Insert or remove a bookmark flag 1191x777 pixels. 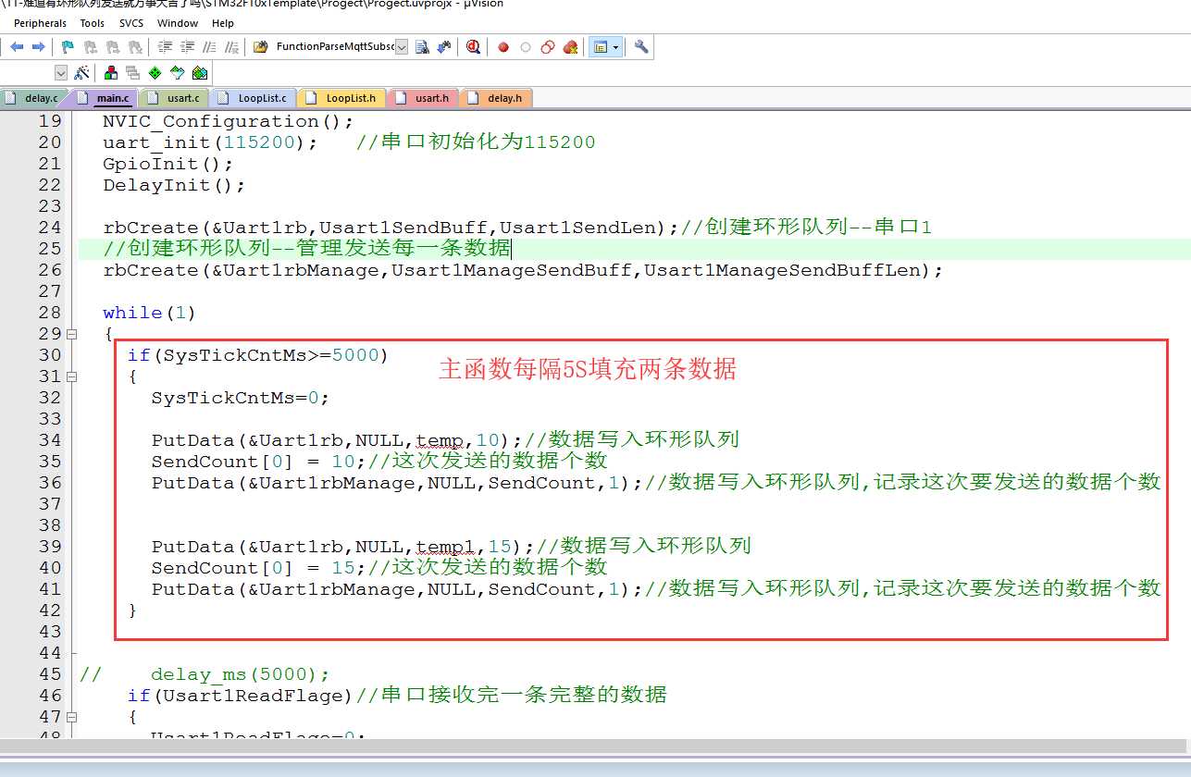tap(68, 47)
